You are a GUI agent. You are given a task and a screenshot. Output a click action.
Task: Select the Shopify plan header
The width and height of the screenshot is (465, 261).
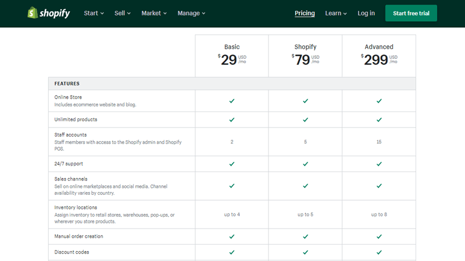pos(306,47)
